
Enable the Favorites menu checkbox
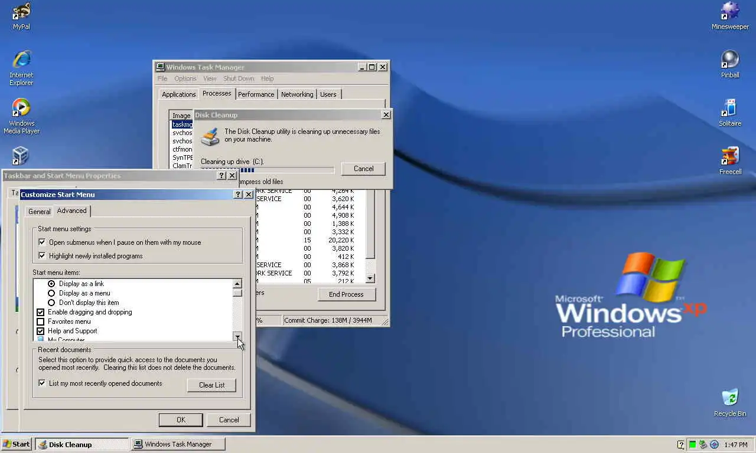[41, 321]
